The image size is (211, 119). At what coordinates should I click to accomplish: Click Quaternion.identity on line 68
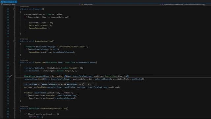116,76
